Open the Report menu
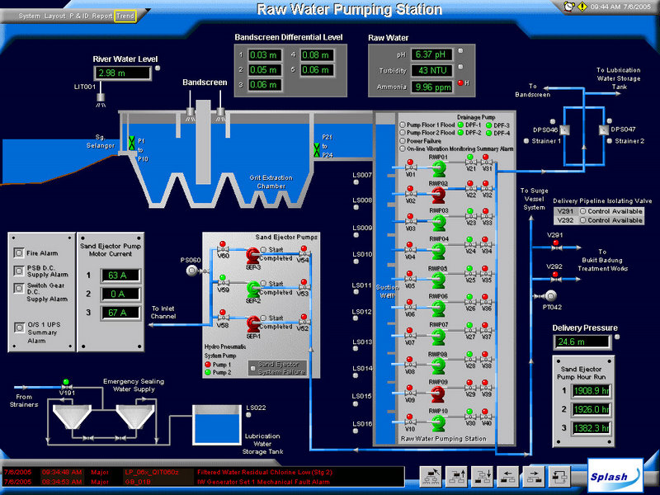 coord(101,16)
